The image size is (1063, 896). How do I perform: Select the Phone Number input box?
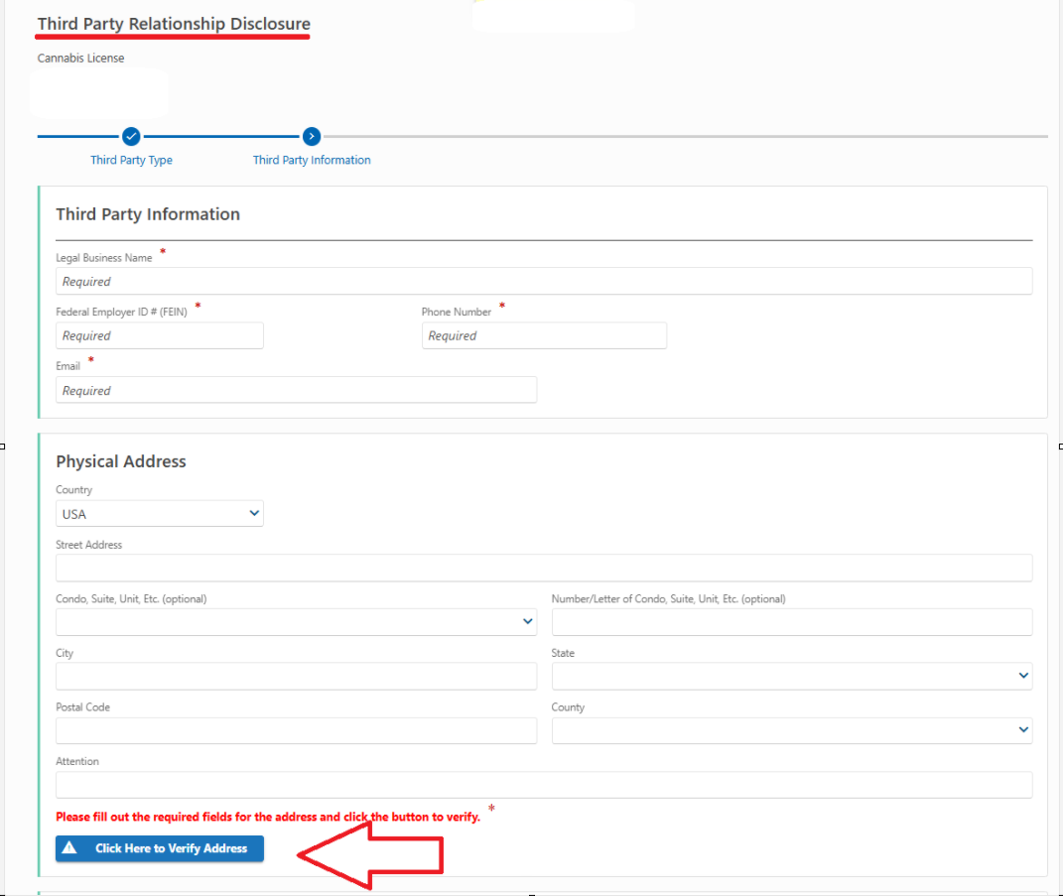click(x=543, y=336)
